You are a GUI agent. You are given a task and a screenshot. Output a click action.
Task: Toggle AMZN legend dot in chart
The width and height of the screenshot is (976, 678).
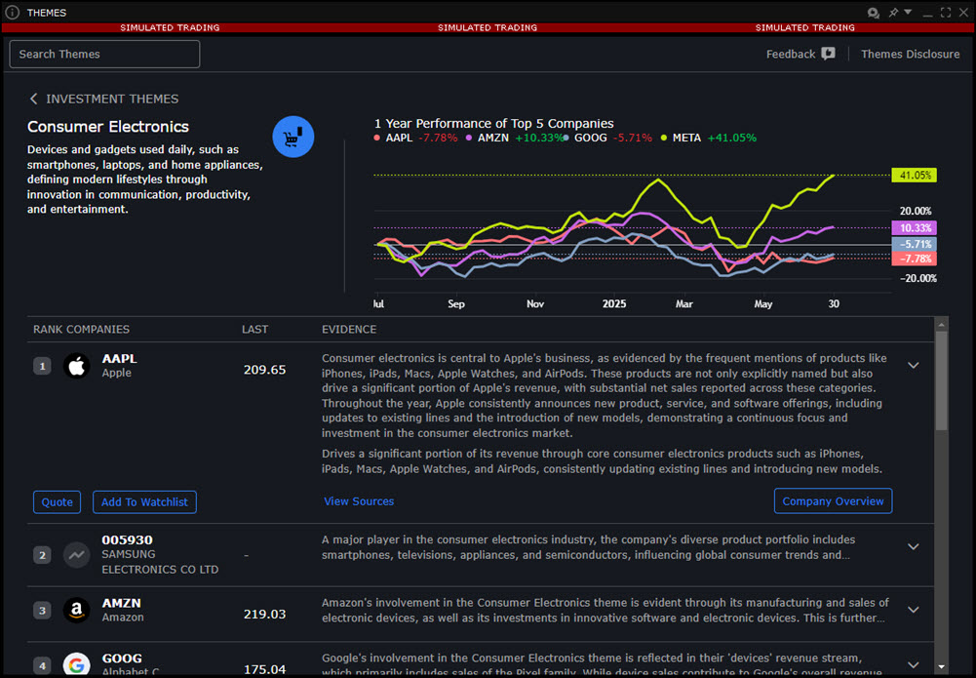click(x=469, y=139)
